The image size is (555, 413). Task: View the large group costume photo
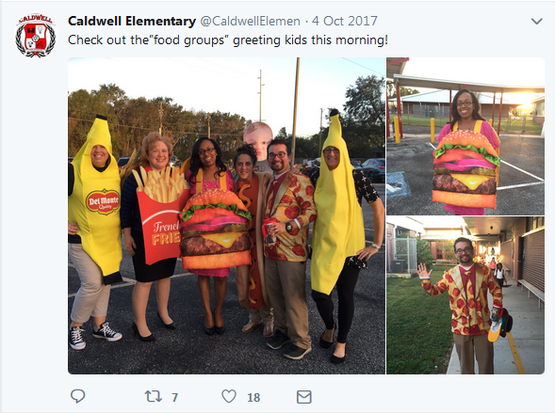[226, 215]
